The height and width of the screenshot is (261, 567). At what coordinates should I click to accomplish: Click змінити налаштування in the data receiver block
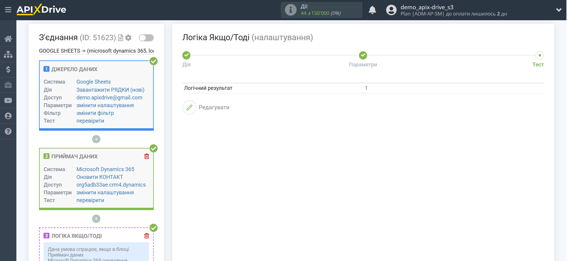(105, 193)
